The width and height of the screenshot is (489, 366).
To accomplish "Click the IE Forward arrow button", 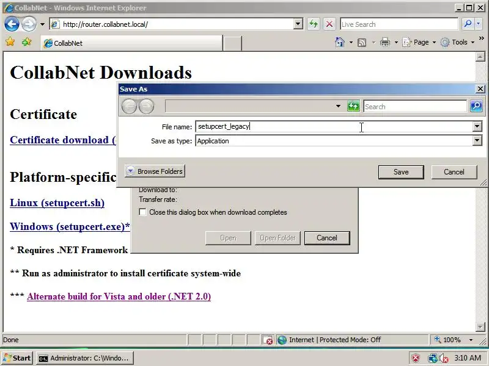I will pyautogui.click(x=29, y=24).
